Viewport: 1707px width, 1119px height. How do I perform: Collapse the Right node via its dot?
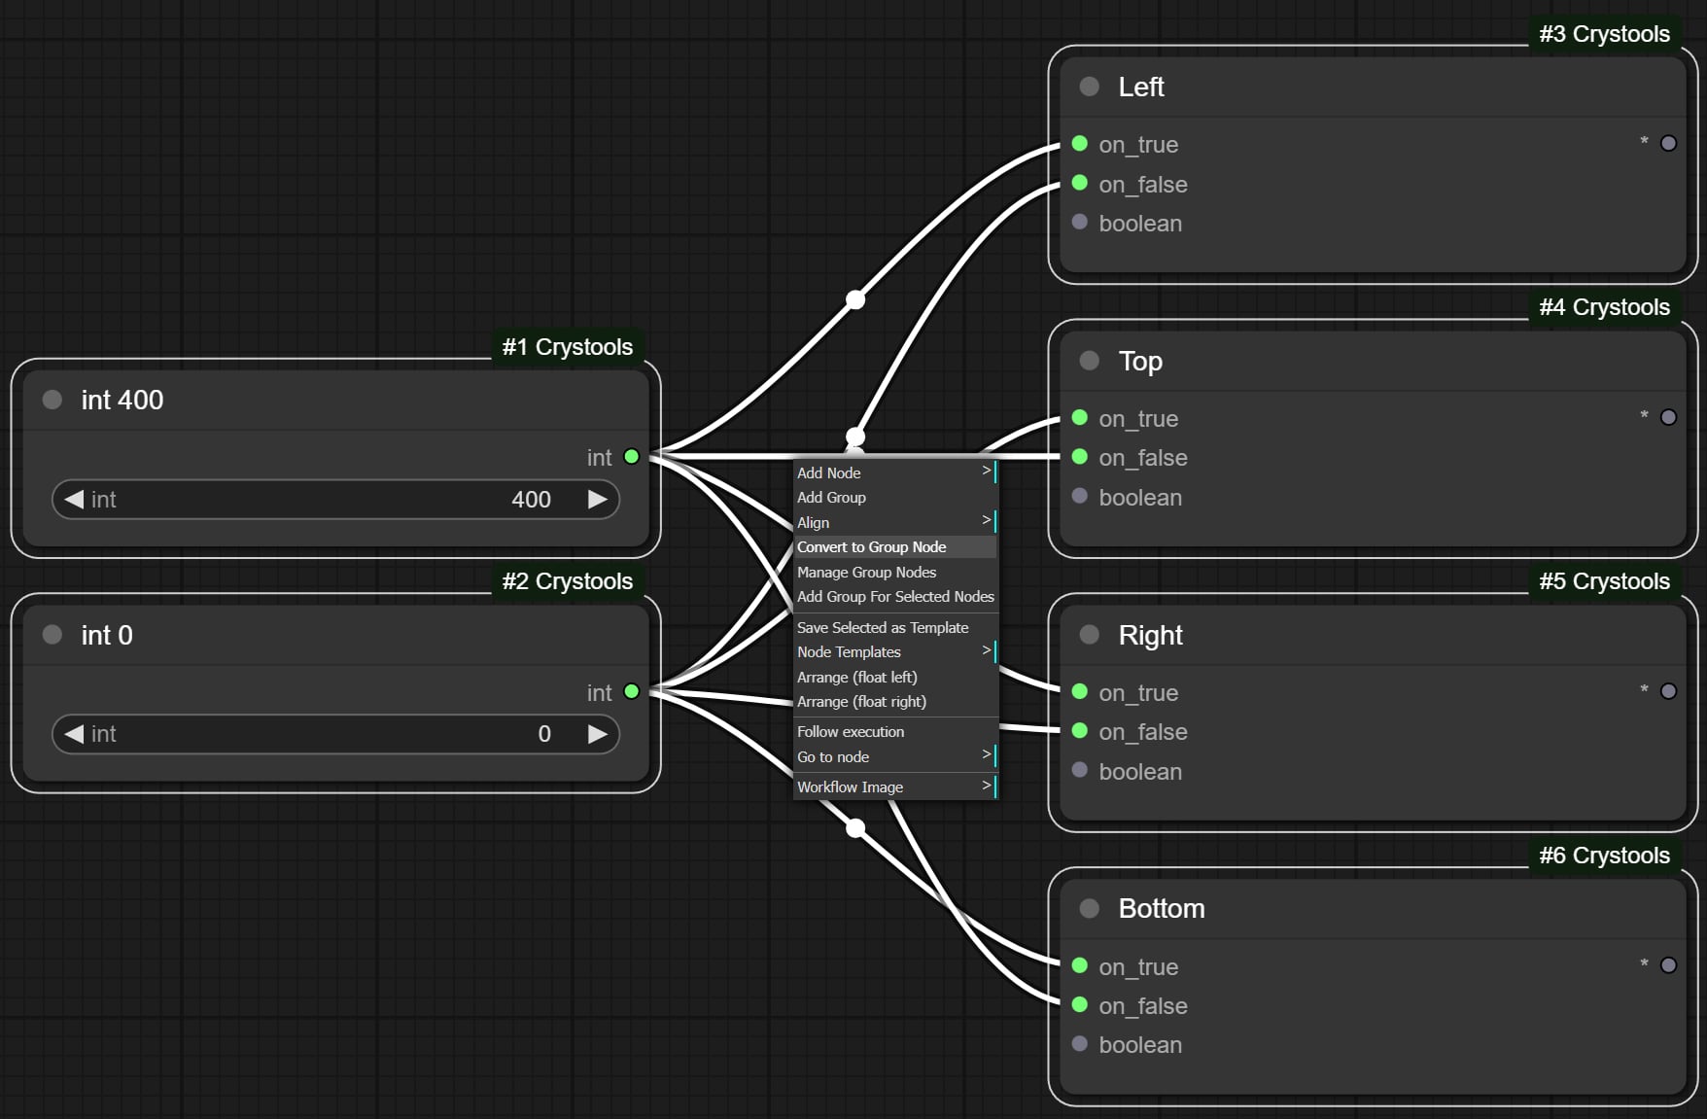pos(1090,635)
